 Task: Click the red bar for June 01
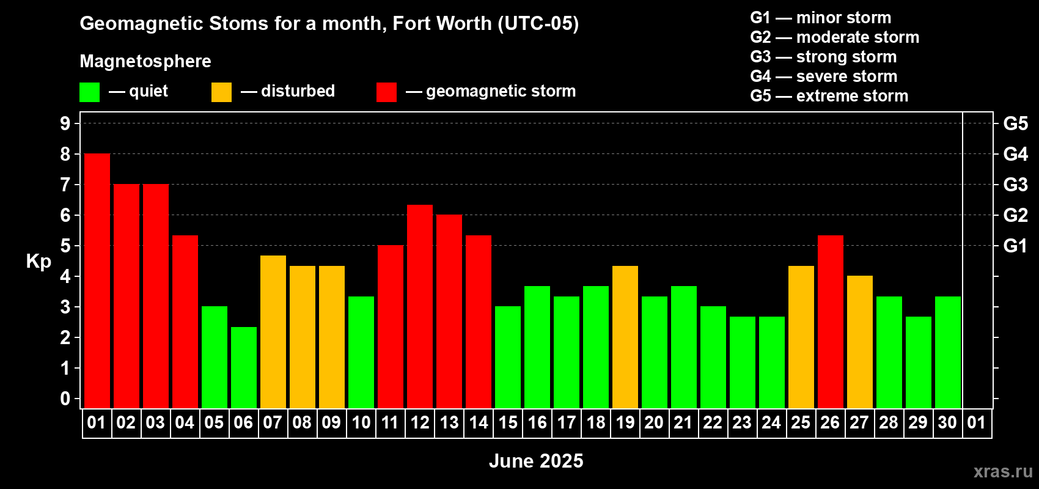(x=97, y=281)
